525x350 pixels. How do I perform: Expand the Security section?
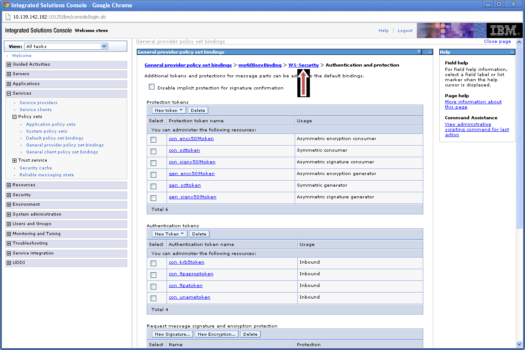[9, 195]
